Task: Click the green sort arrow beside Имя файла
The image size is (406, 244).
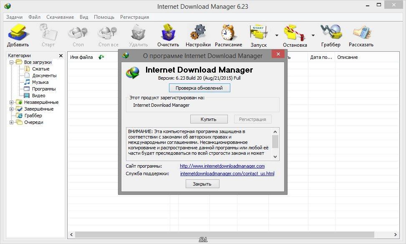Action: point(101,57)
